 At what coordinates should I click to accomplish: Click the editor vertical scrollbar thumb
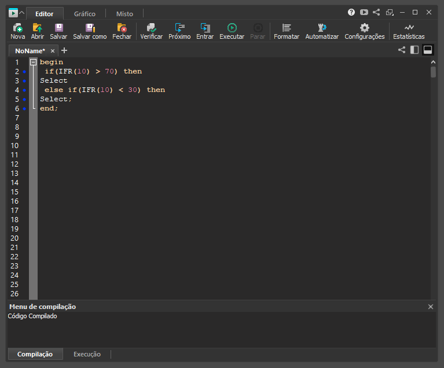click(x=433, y=72)
